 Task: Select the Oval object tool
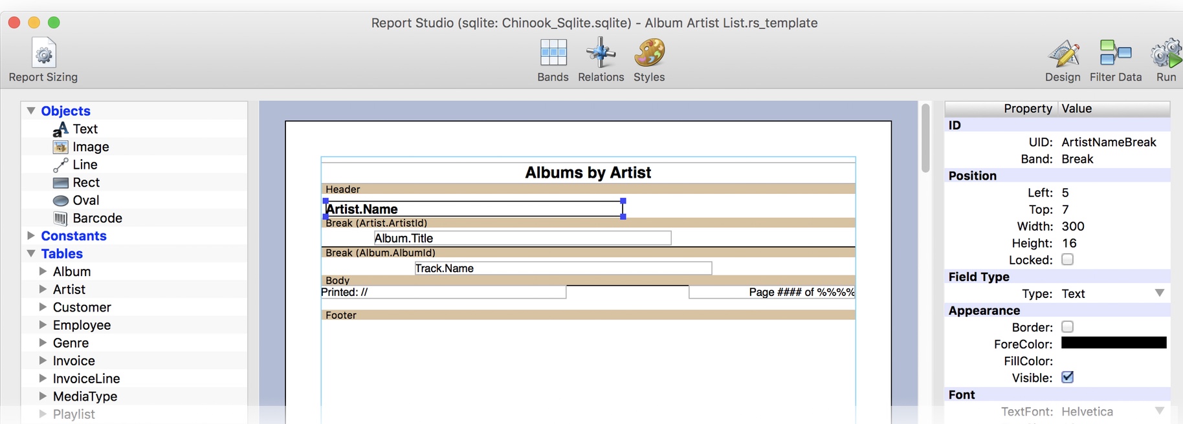tap(85, 200)
